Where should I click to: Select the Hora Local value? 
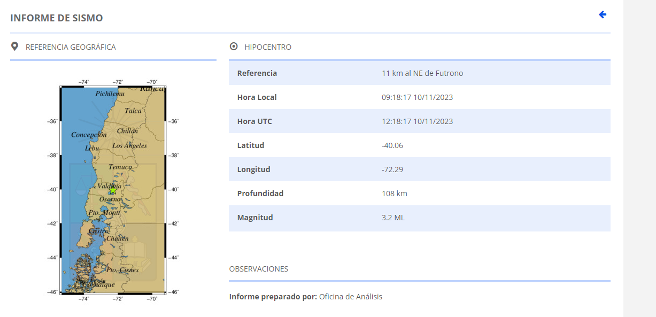coord(418,97)
